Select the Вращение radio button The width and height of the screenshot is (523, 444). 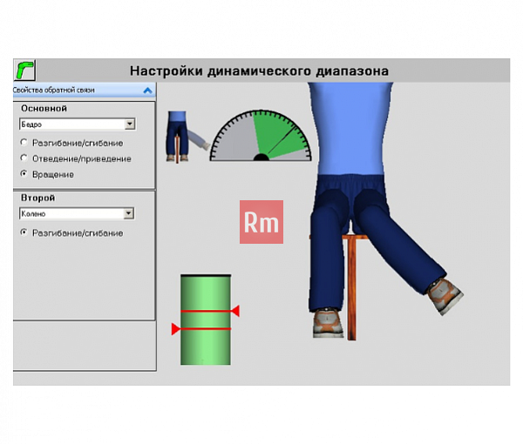24,174
